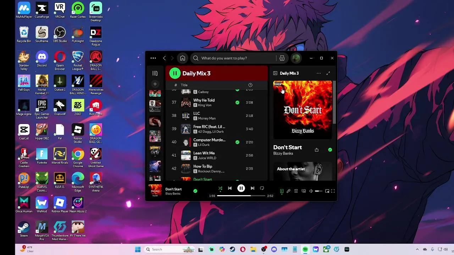The width and height of the screenshot is (454, 255).
Task: Open CapCut desktop shortcut
Action: (x=24, y=132)
